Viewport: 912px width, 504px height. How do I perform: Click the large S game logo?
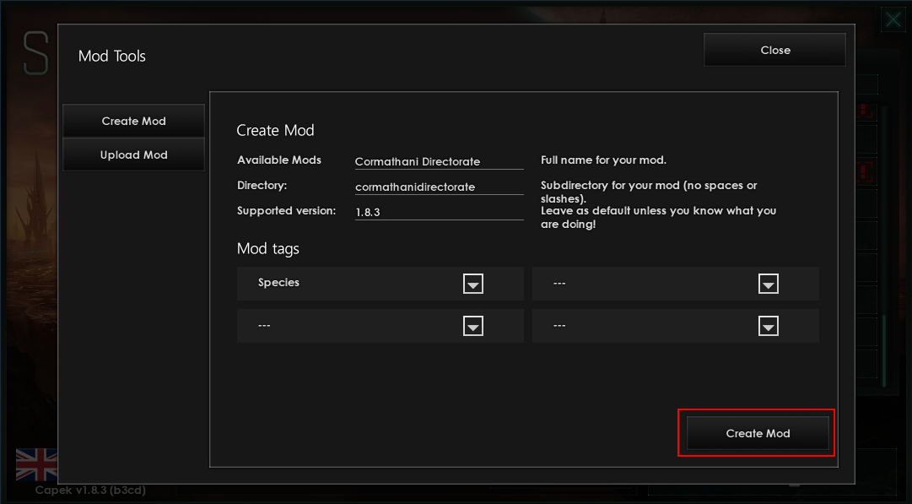pyautogui.click(x=35, y=56)
